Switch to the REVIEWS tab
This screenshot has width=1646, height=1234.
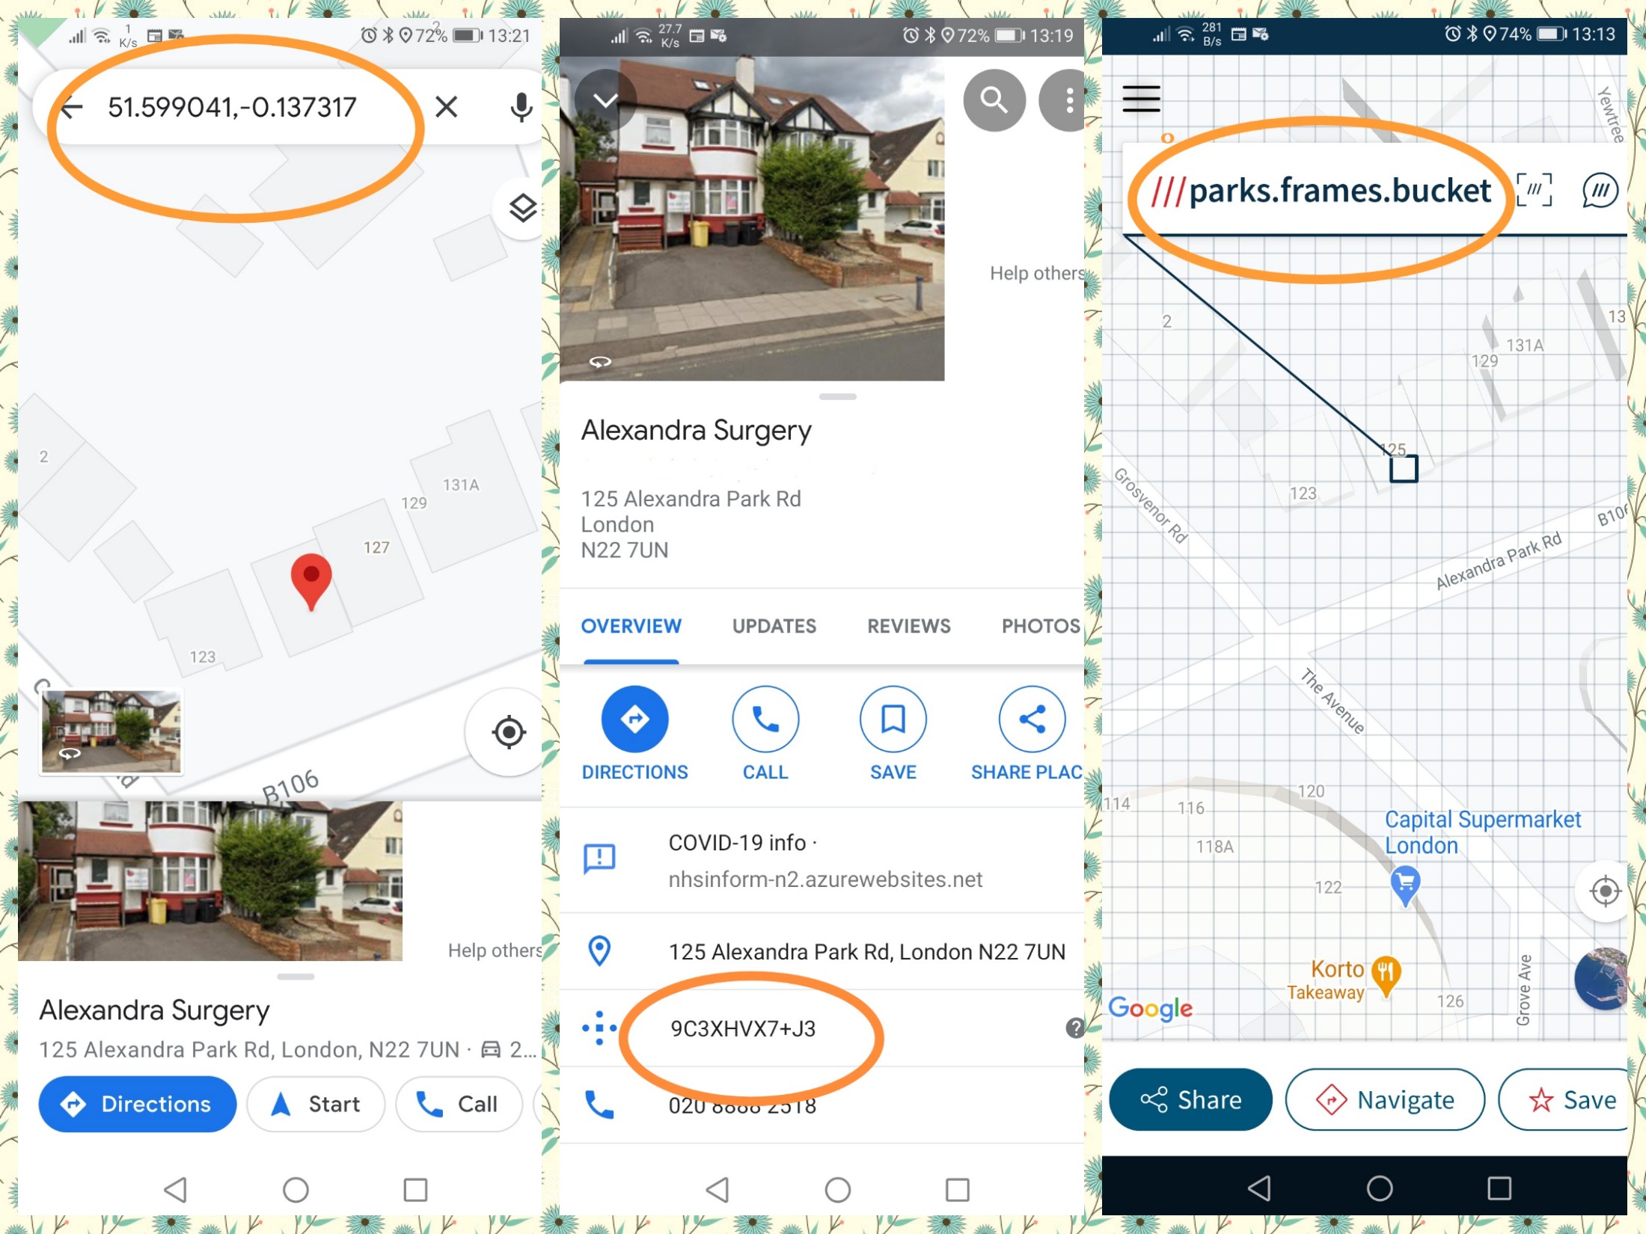tap(908, 627)
